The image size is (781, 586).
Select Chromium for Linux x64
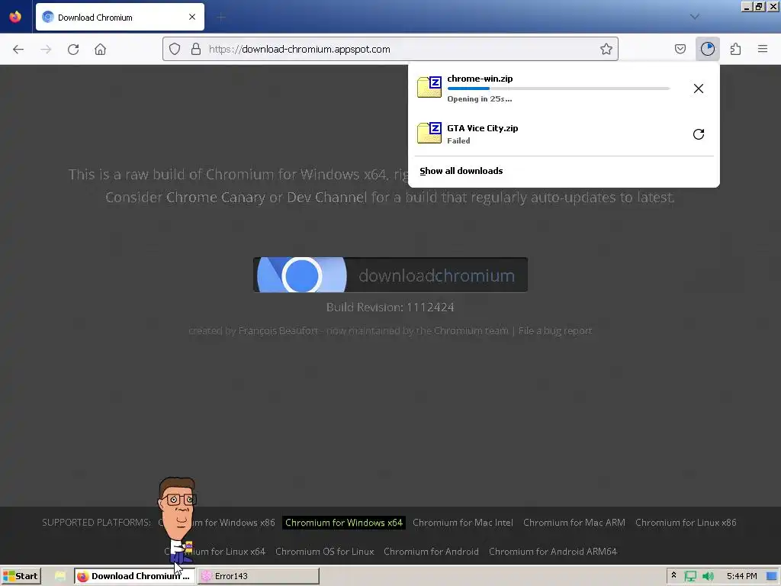tap(215, 552)
